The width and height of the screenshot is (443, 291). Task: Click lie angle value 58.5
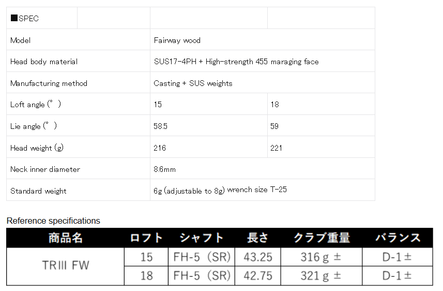pyautogui.click(x=160, y=126)
